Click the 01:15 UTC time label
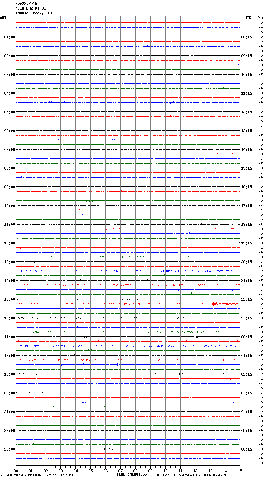The height and width of the screenshot is (479, 265). point(247,356)
